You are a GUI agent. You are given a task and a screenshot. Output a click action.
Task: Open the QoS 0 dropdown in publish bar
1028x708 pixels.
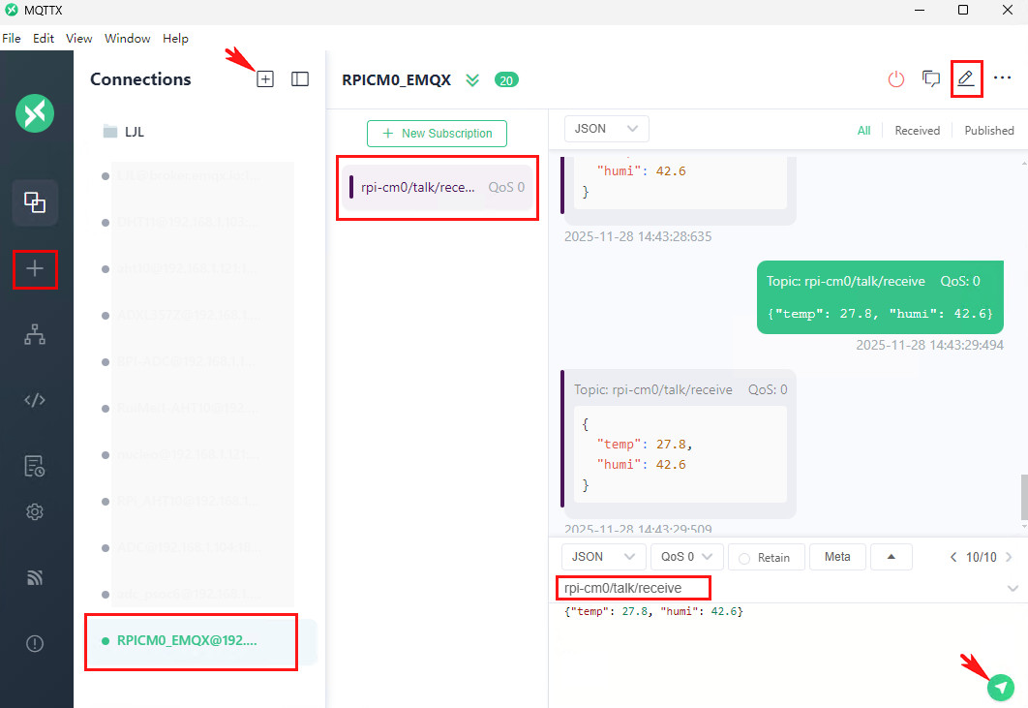click(687, 557)
